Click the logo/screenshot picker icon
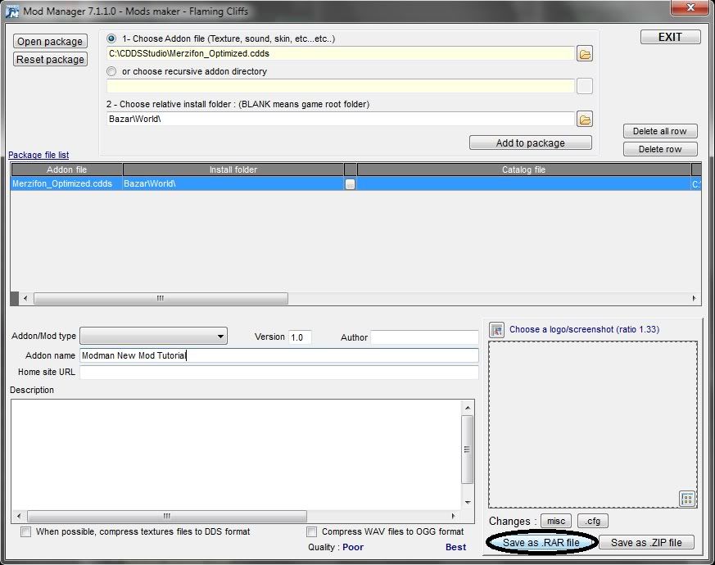The image size is (715, 565). tap(496, 330)
